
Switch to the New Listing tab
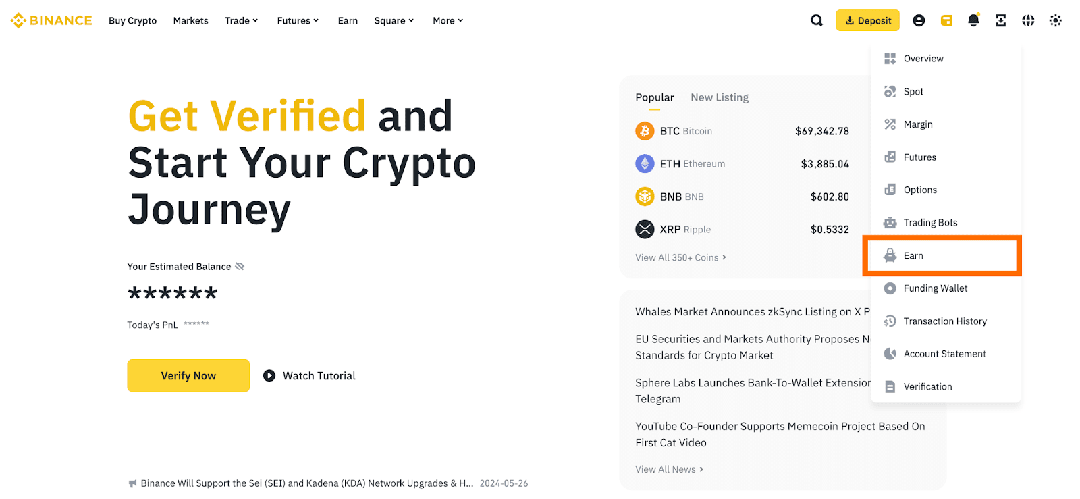[720, 97]
